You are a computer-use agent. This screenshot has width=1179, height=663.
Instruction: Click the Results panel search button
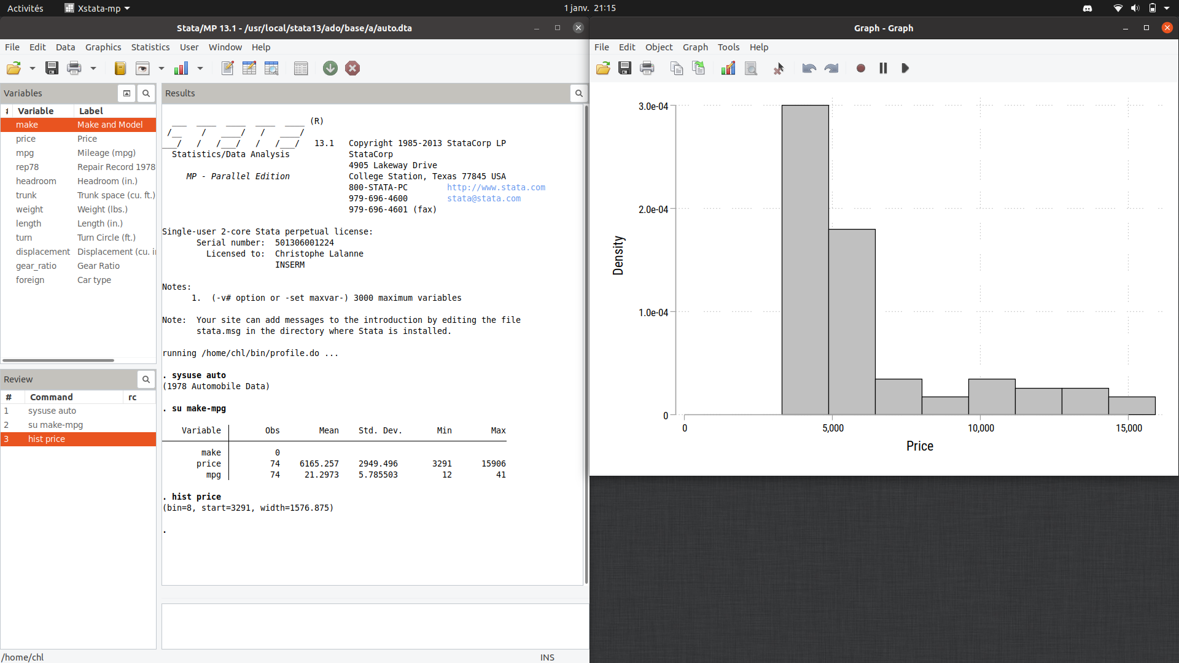coord(578,93)
